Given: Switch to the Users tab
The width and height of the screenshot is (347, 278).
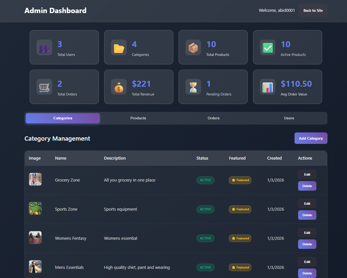Looking at the screenshot, I should pos(289,118).
